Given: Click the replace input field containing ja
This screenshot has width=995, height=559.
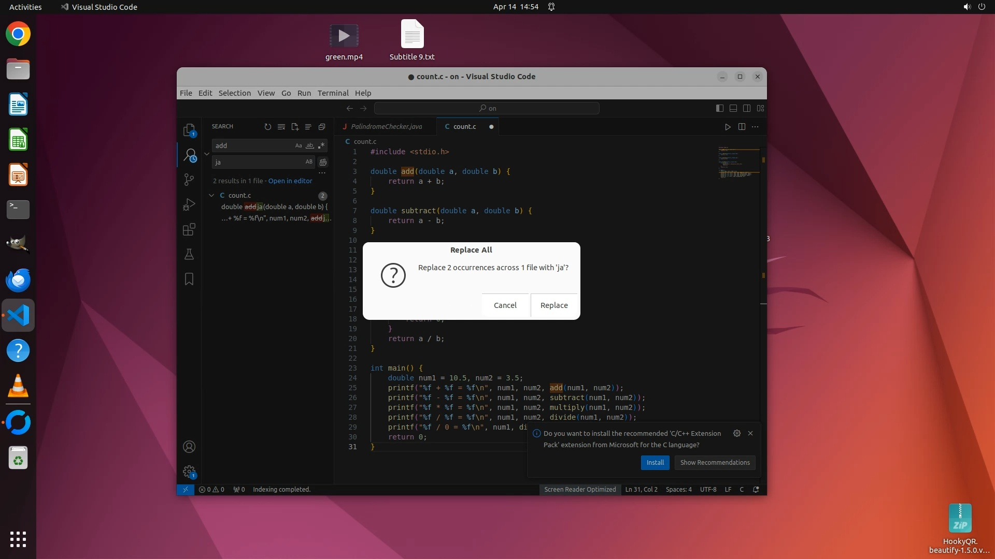Looking at the screenshot, I should coord(257,162).
